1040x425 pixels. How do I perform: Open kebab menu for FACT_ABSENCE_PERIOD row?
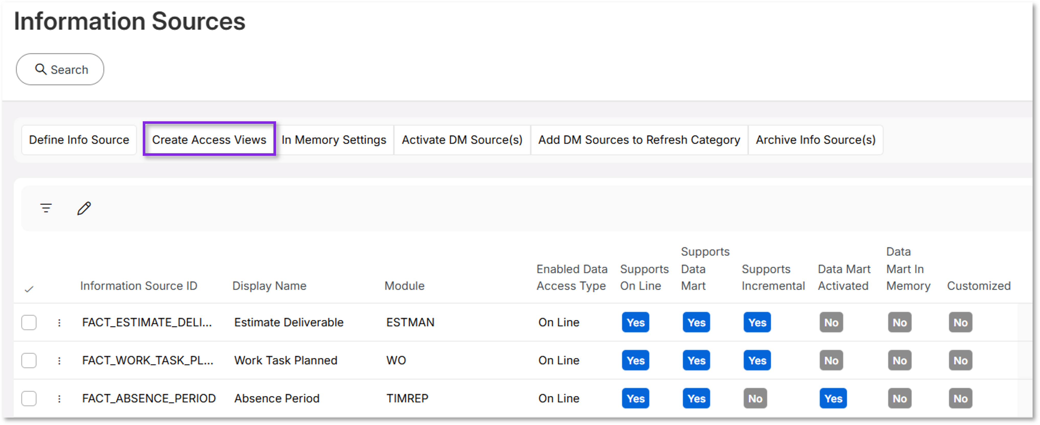(59, 398)
